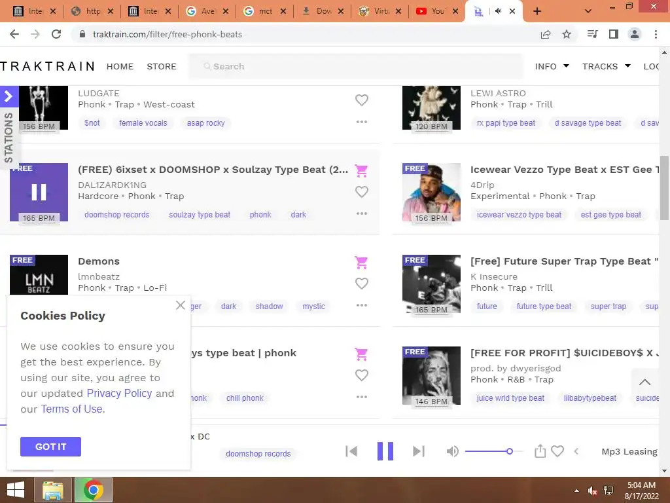670x503 pixels.
Task: Open more options for 6ixset x DOOMSHOP beat
Action: click(361, 214)
